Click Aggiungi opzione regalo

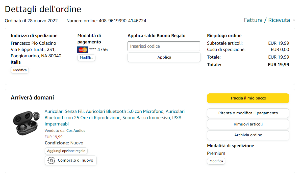[x=66, y=151]
